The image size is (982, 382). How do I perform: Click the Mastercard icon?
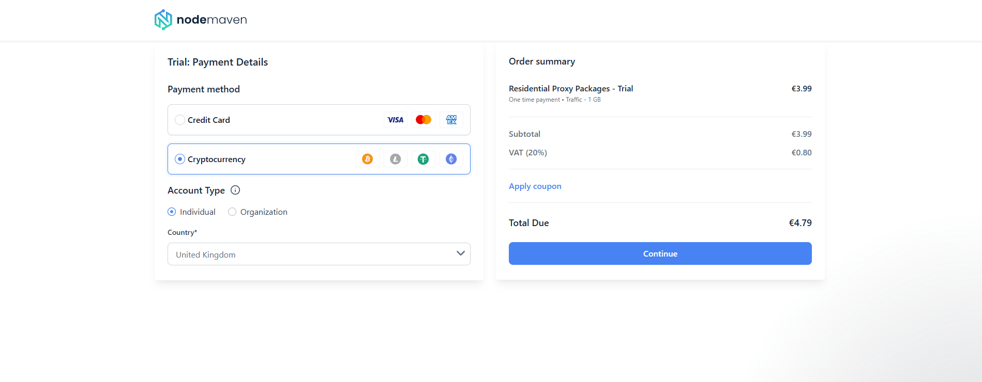tap(424, 120)
